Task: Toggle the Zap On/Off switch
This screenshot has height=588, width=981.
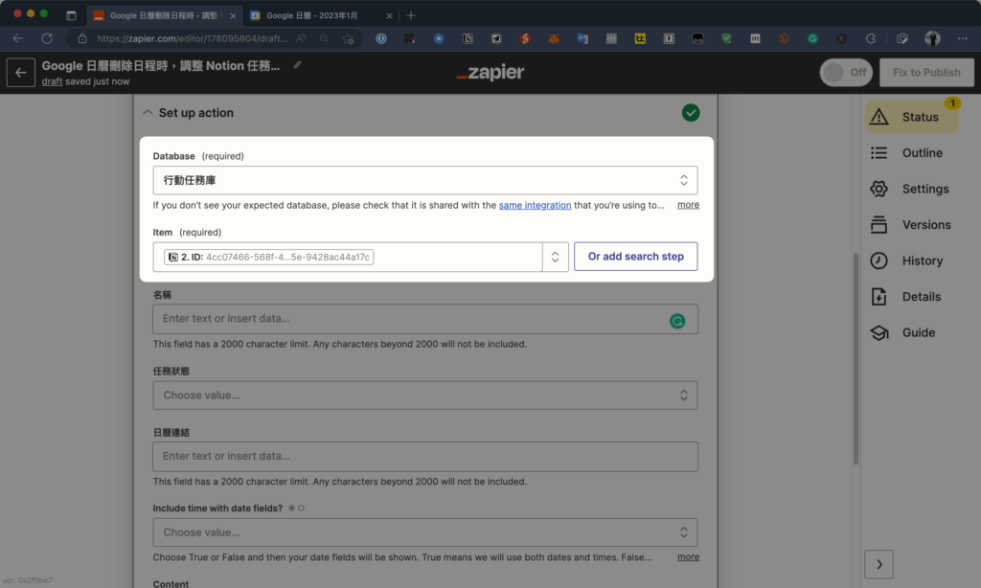Action: point(846,73)
